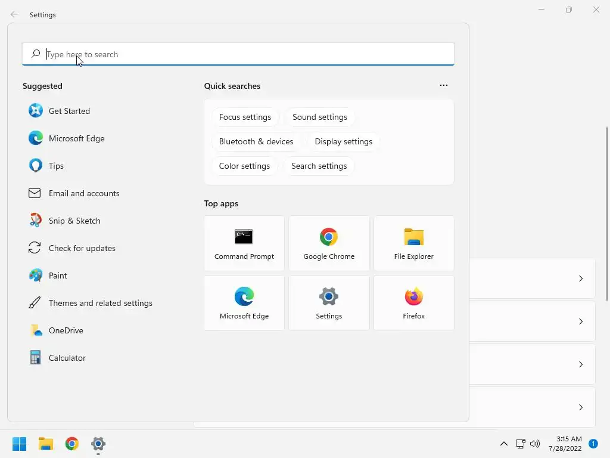Open the Windows Start button on taskbar
The width and height of the screenshot is (610, 458).
click(x=19, y=444)
